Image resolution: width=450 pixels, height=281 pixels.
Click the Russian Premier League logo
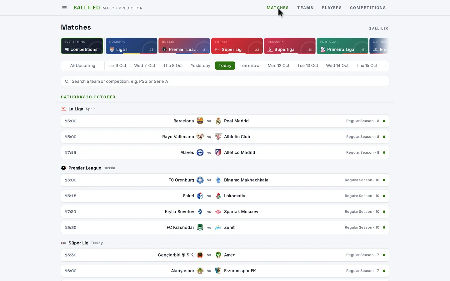click(63, 168)
